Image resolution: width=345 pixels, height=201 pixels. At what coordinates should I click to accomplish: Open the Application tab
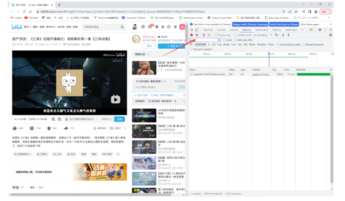tap(291, 29)
